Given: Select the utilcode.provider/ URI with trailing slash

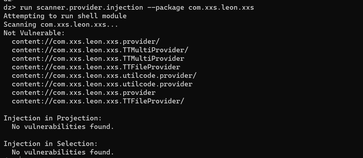Looking at the screenshot, I should [x=104, y=75].
